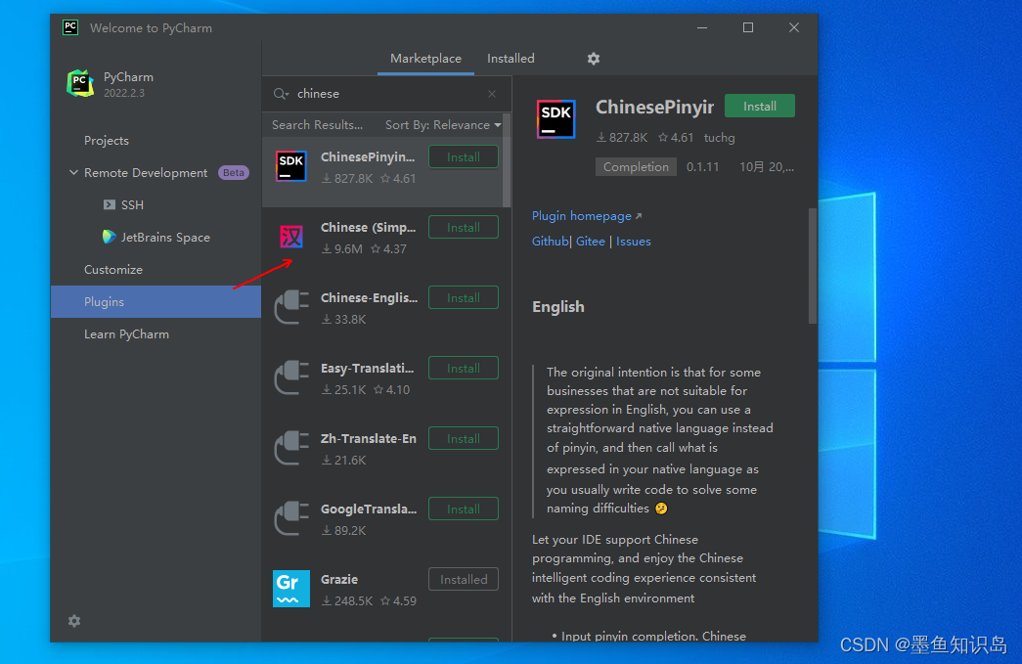1022x664 pixels.
Task: Select Plugins in the sidebar
Action: (x=156, y=302)
